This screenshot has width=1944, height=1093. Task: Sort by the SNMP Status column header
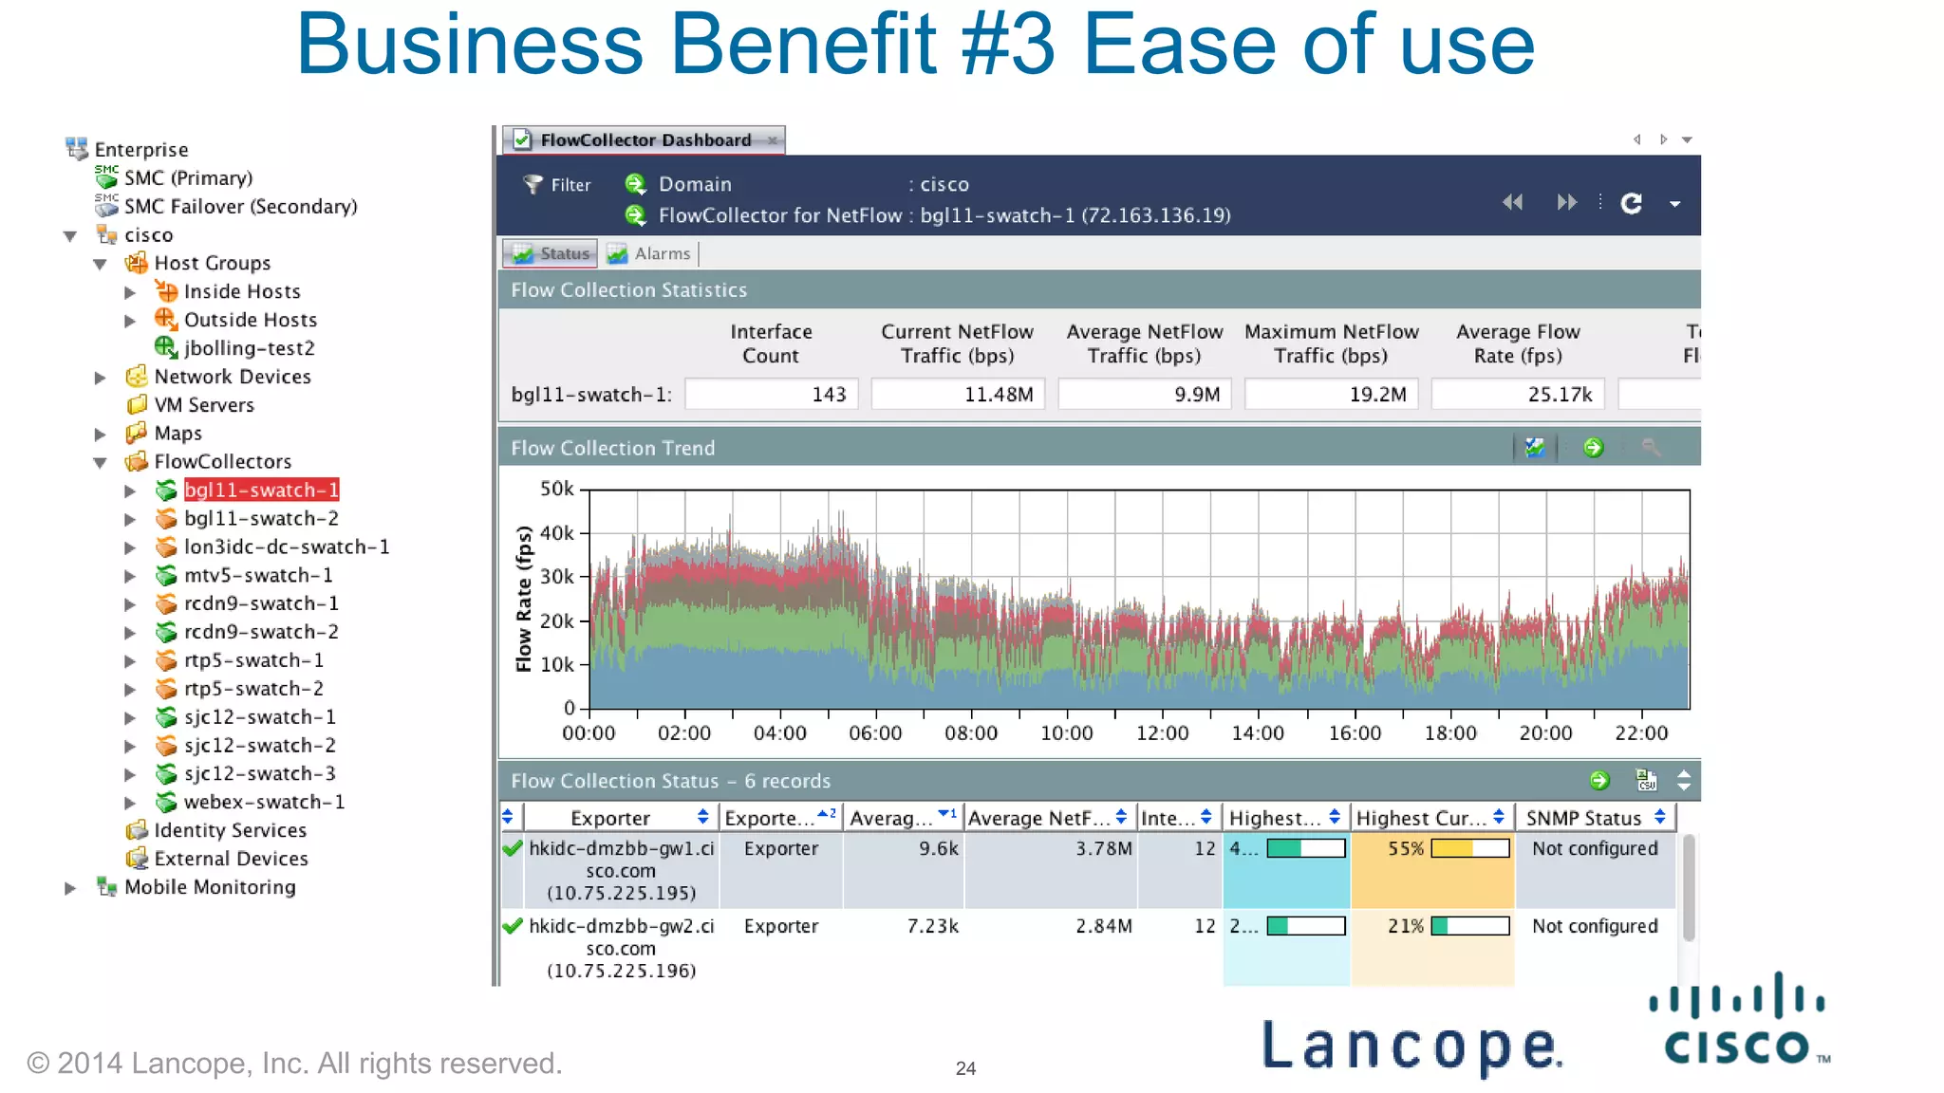[x=1596, y=818]
